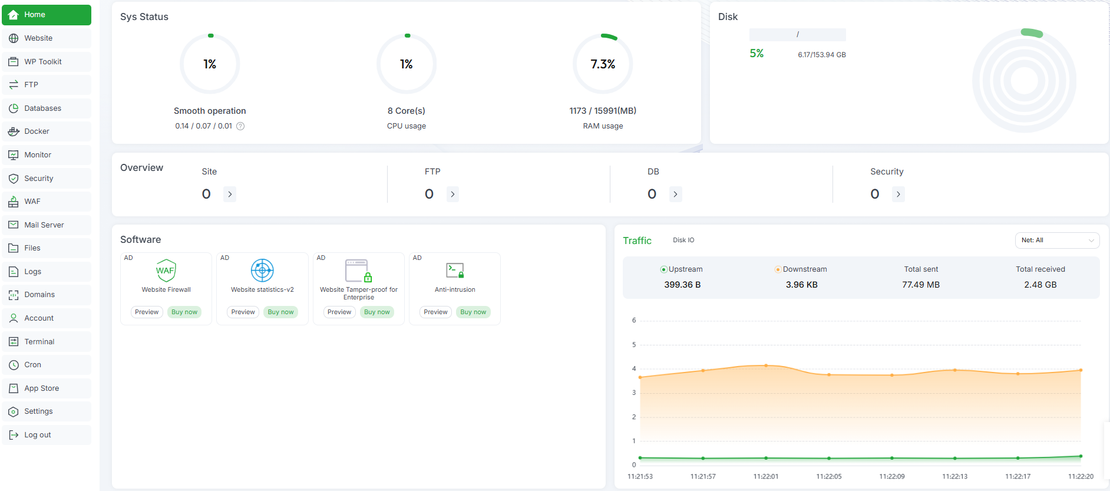Switch to the Disk IO tab
The height and width of the screenshot is (491, 1110).
click(683, 240)
